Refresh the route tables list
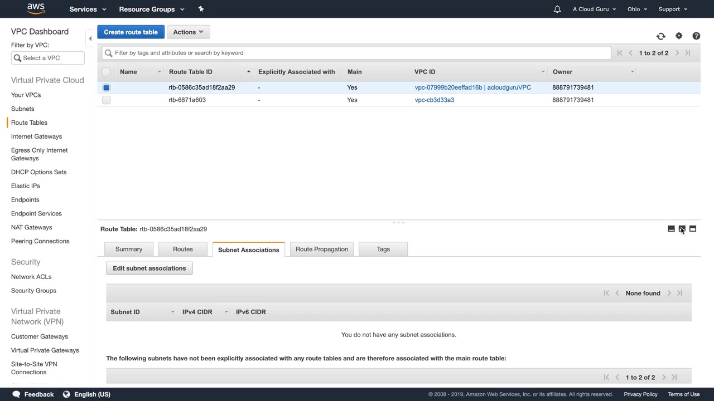714x401 pixels. 661,36
